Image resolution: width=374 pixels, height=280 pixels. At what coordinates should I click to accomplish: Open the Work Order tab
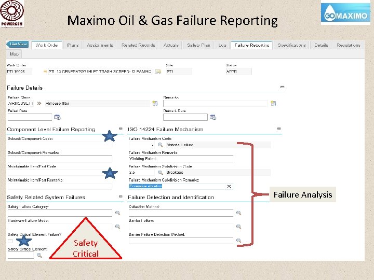click(x=47, y=45)
